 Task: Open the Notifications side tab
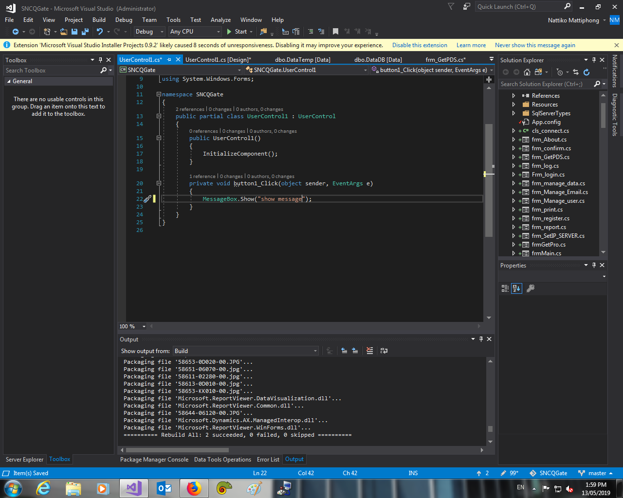pos(615,71)
